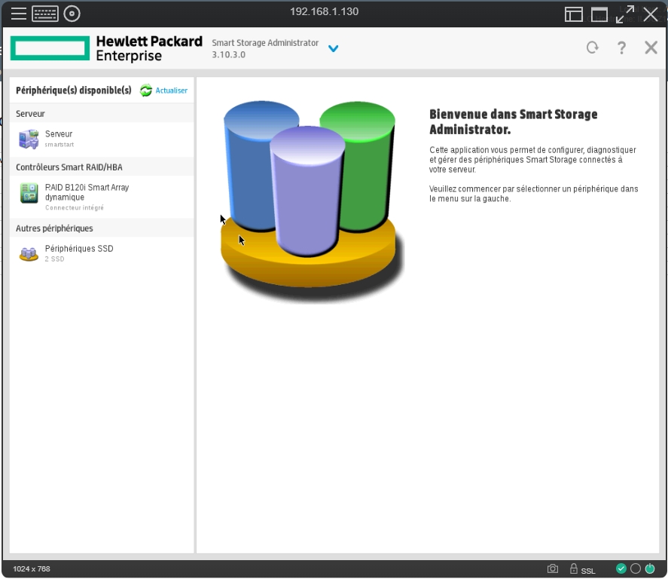Click the storage cylinders welcome image
This screenshot has width=668, height=579.
tap(312, 201)
